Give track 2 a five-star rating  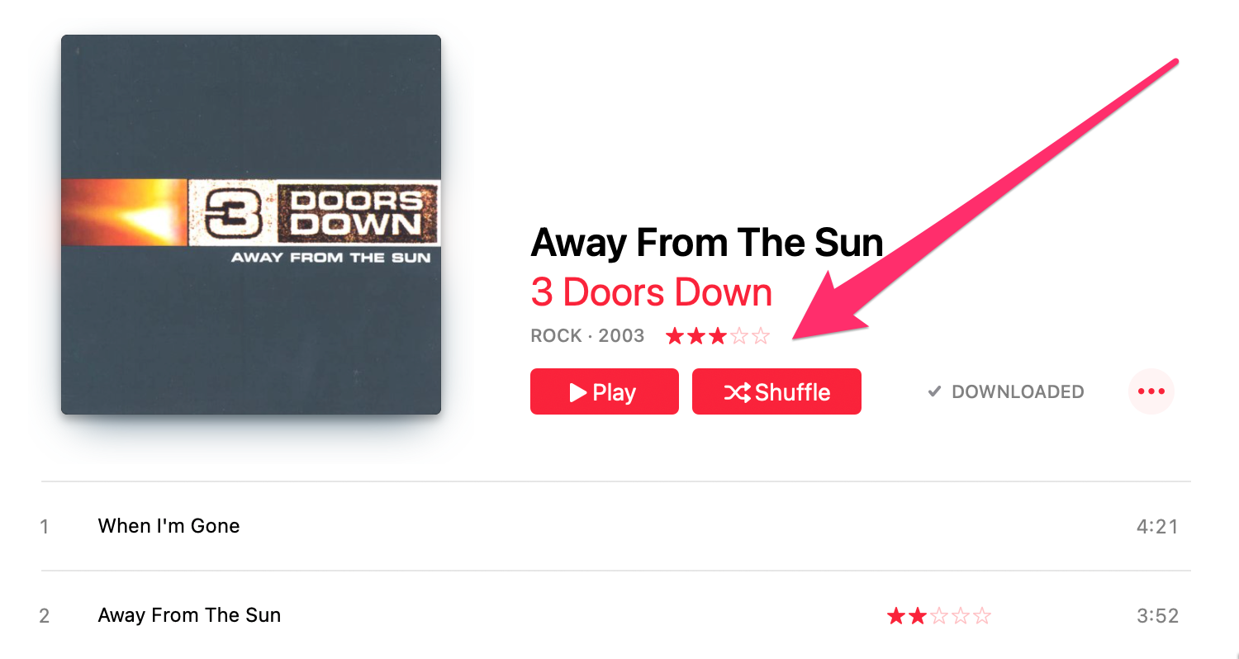pos(982,616)
